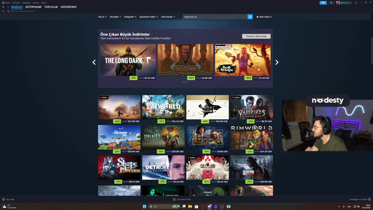Image resolution: width=373 pixels, height=210 pixels.
Task: Expand the Göz at dropdown
Action: (102, 17)
